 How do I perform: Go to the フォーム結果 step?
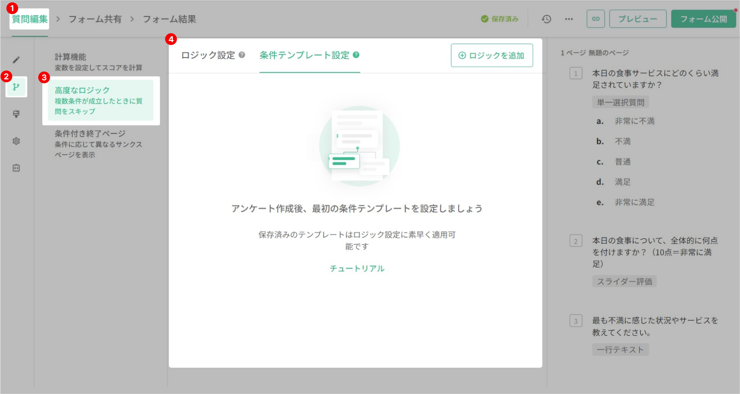[x=169, y=19]
